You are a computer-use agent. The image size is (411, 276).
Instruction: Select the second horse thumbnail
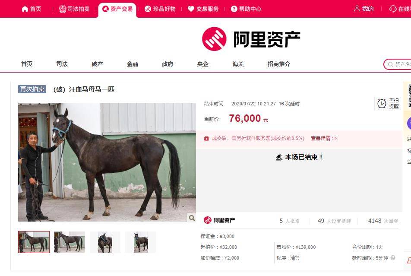point(69,242)
